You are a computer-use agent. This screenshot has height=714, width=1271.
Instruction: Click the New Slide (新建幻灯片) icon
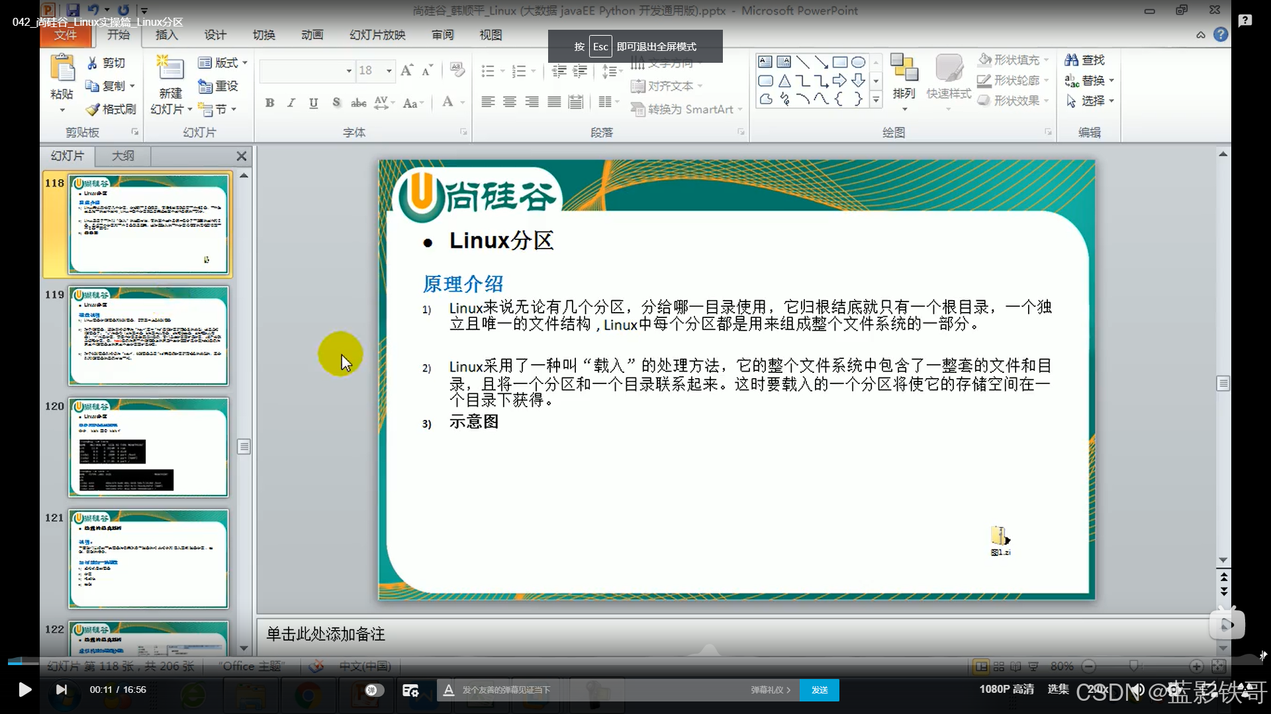(170, 69)
